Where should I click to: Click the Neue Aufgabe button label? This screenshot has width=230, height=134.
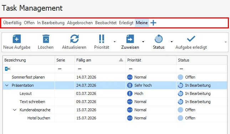(x=17, y=47)
